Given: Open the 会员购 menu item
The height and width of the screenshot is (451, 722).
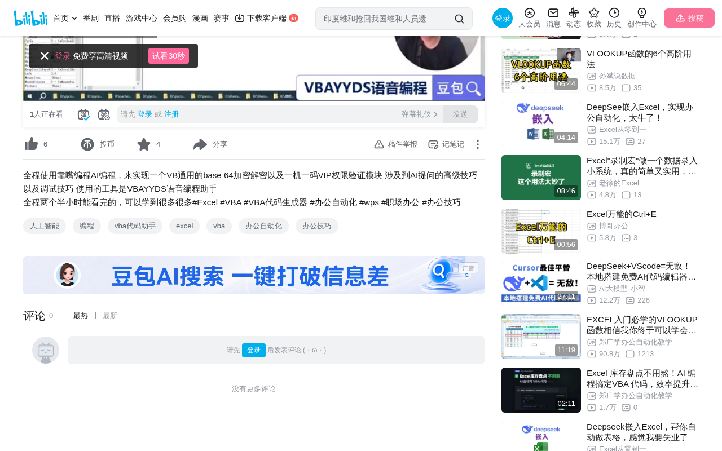Looking at the screenshot, I should 175,18.
